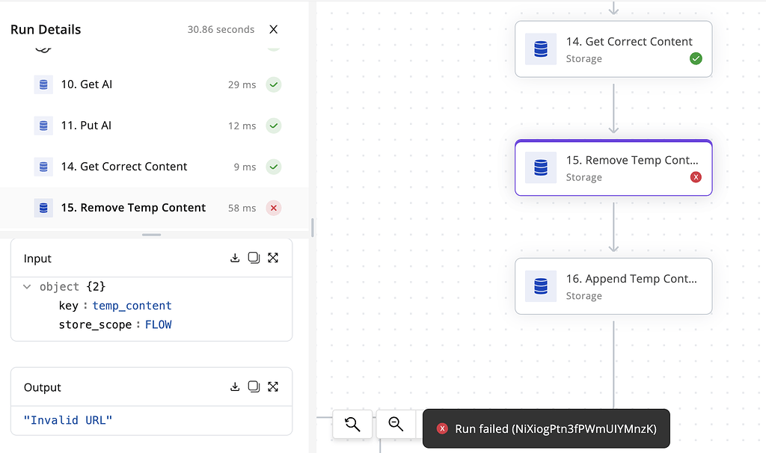Collapse the input object tree
Viewport: 766px width, 453px height.
pos(27,287)
